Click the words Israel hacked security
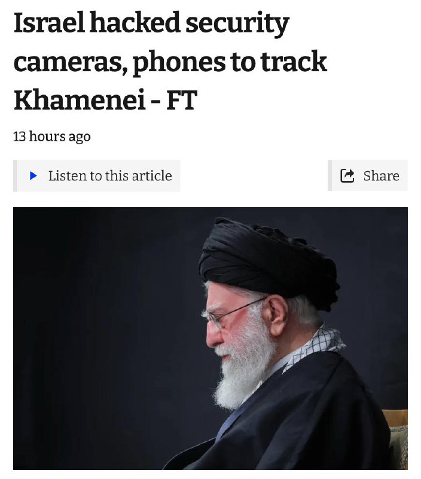Image resolution: width=421 pixels, height=479 pixels. 151,23
